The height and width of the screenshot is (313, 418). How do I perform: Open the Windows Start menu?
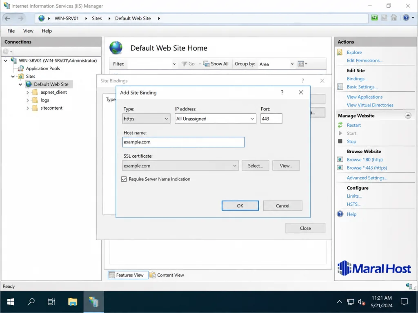point(10,302)
